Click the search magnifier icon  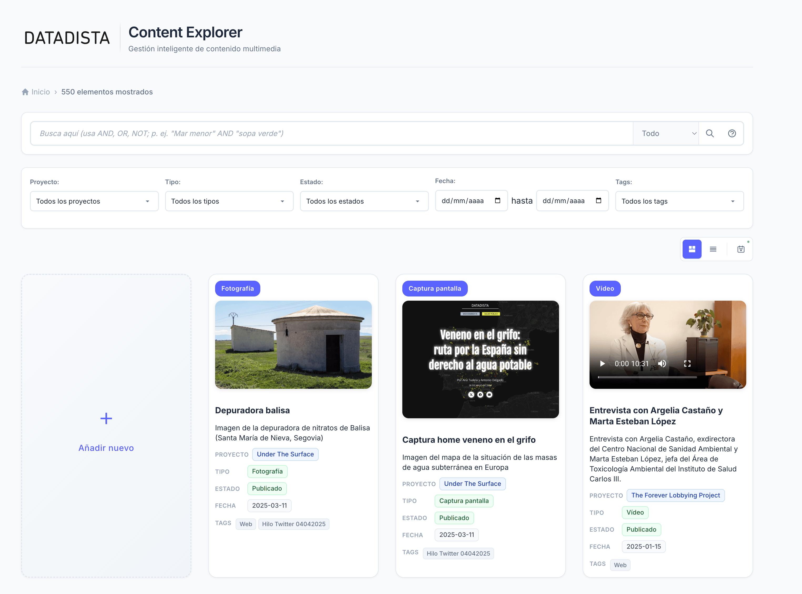tap(710, 133)
